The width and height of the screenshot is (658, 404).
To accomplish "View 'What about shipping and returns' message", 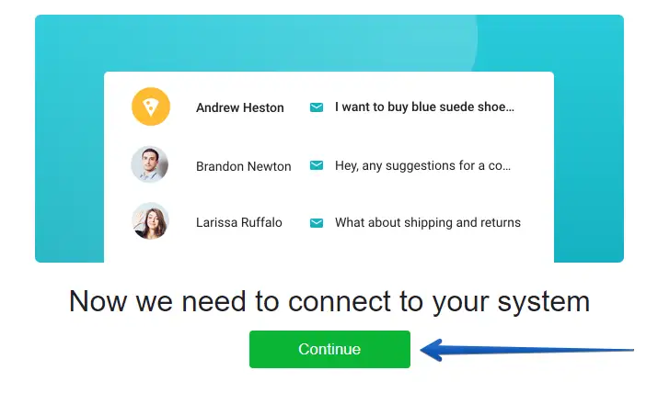I will tap(427, 222).
